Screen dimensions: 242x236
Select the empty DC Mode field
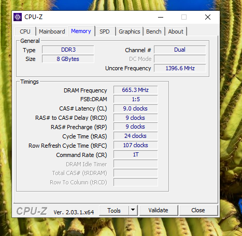click(180, 59)
